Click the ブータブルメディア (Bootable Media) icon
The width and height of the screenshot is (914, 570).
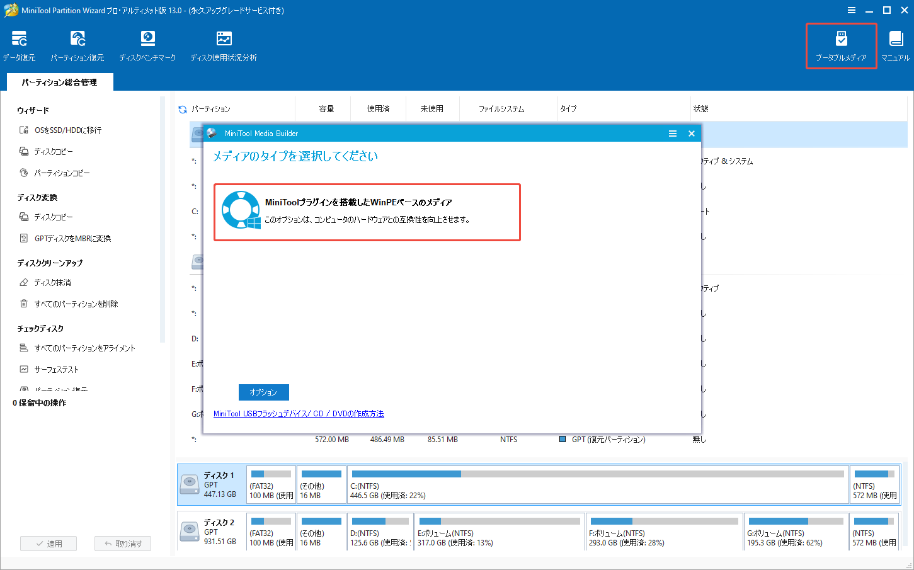pos(841,44)
